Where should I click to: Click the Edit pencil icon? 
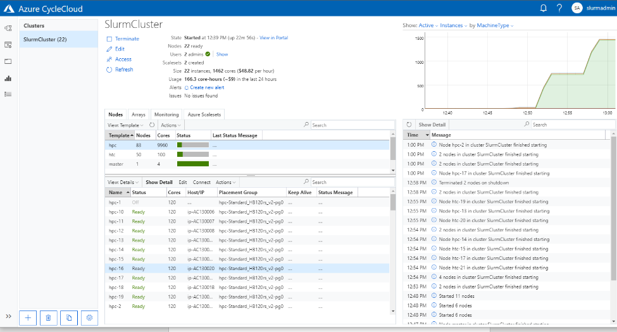coord(109,49)
